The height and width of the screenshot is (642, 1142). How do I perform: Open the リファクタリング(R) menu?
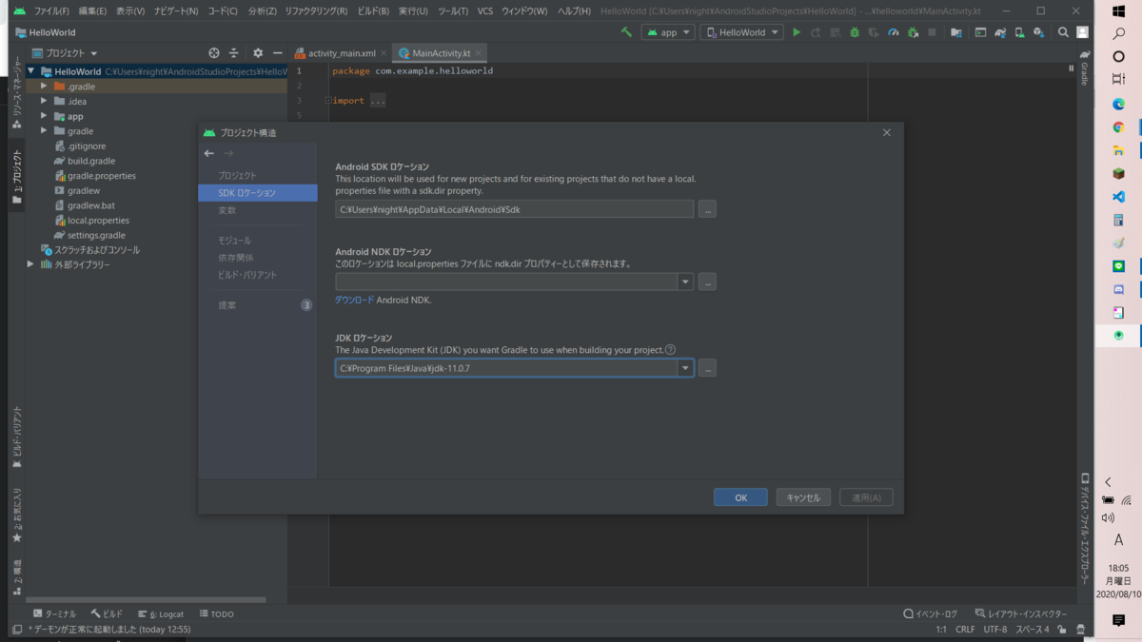(316, 10)
